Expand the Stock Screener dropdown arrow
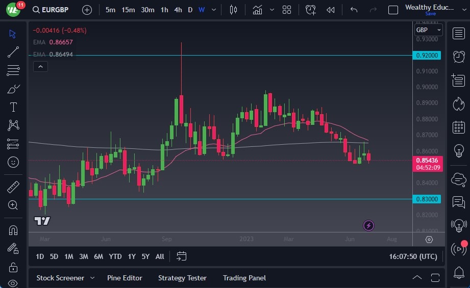The width and height of the screenshot is (470, 288). tap(92, 278)
